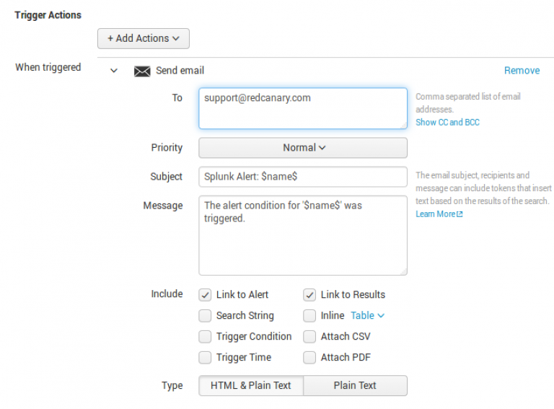This screenshot has width=554, height=409.
Task: Collapse the Send email action chevron
Action: pyautogui.click(x=114, y=71)
